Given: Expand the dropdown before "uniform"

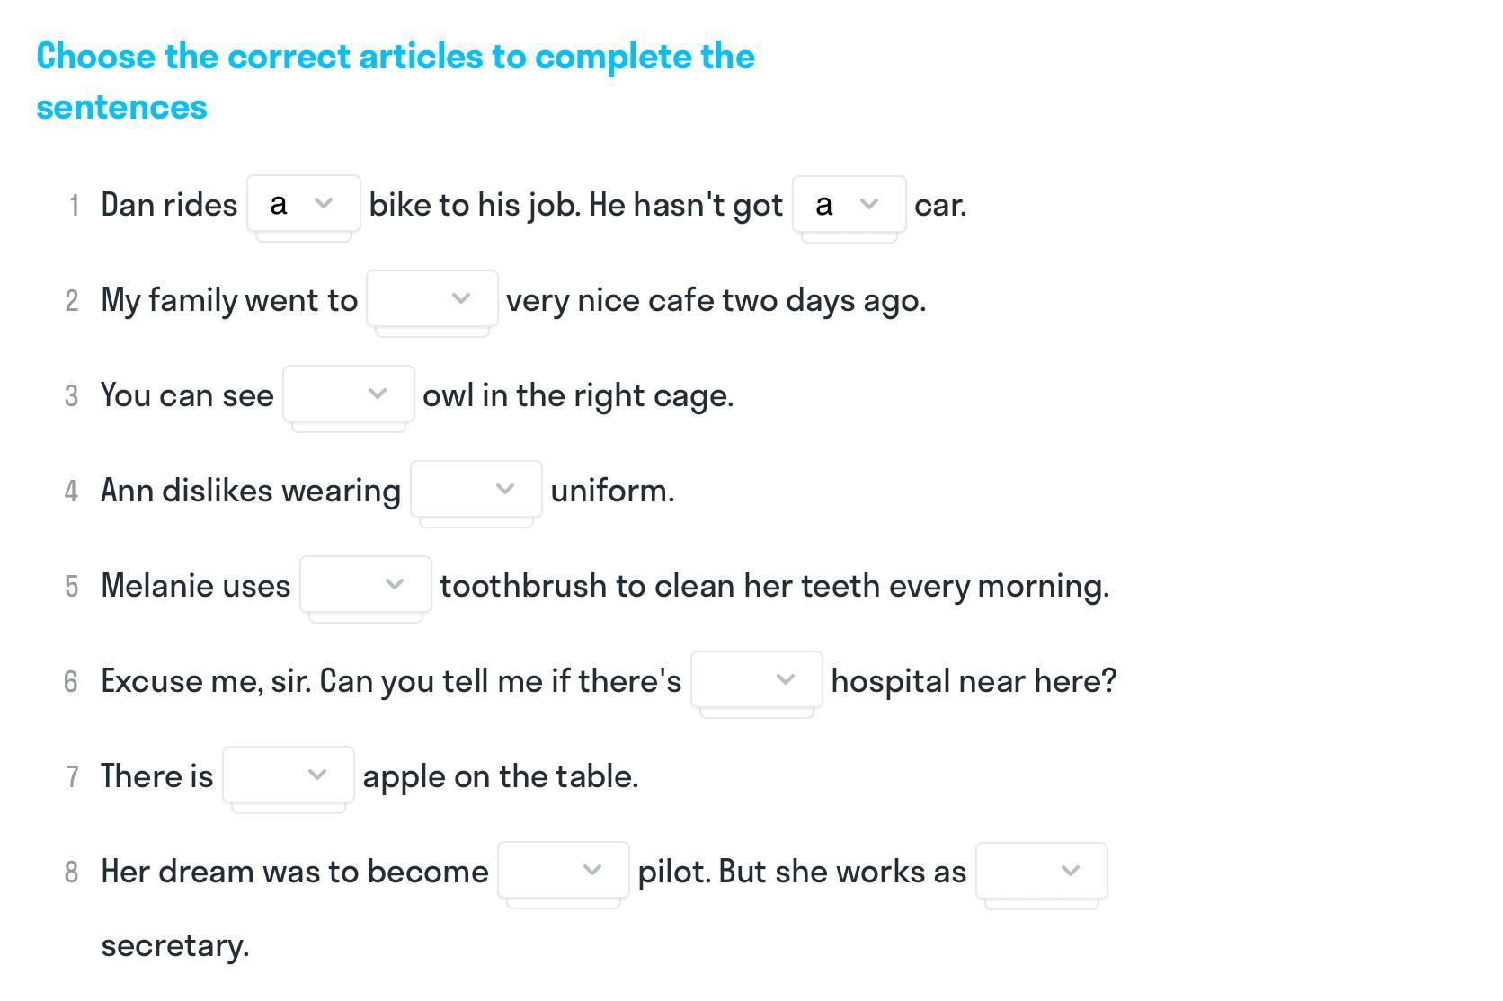Looking at the screenshot, I should tap(476, 489).
